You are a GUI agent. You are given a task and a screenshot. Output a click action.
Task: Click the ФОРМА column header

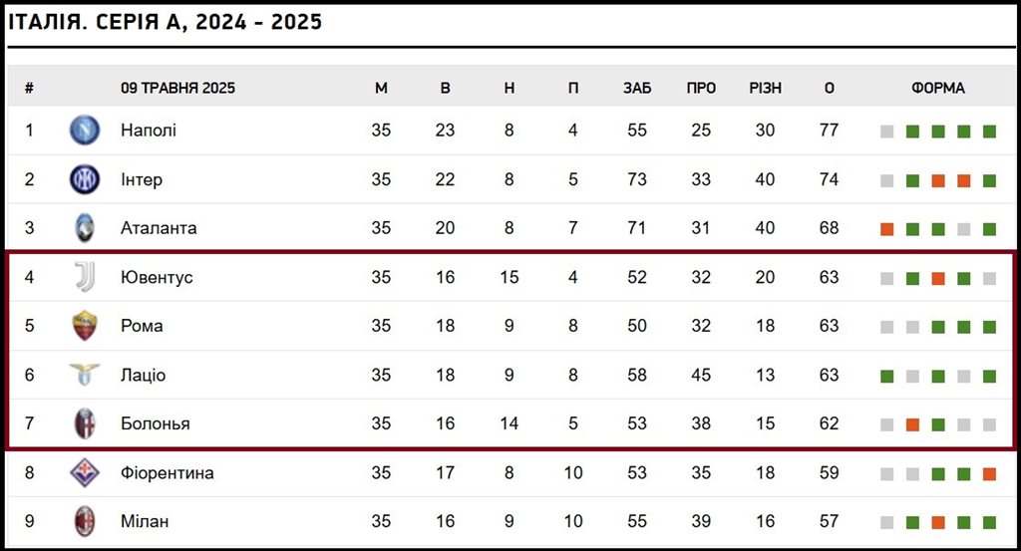tap(938, 88)
